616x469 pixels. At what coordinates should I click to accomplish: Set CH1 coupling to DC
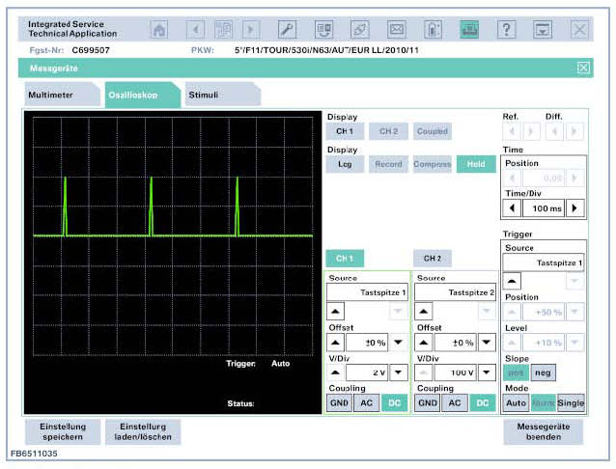point(395,403)
